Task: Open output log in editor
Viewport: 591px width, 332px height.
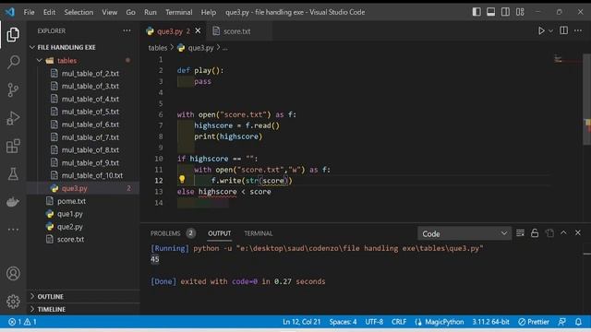Action: (549, 233)
